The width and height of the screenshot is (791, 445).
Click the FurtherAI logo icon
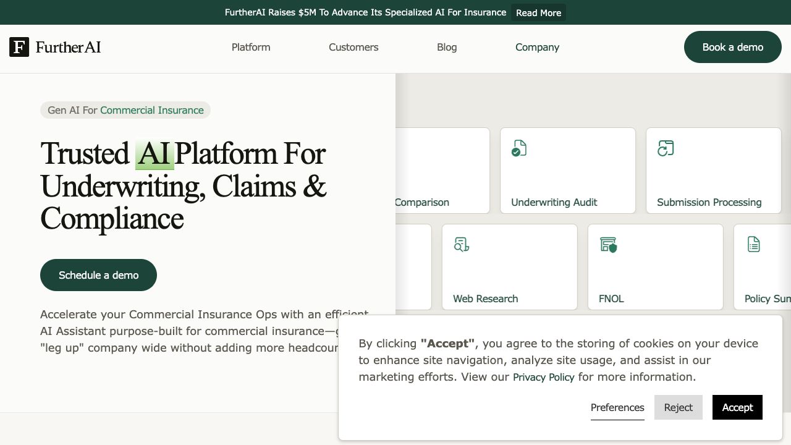pyautogui.click(x=19, y=47)
